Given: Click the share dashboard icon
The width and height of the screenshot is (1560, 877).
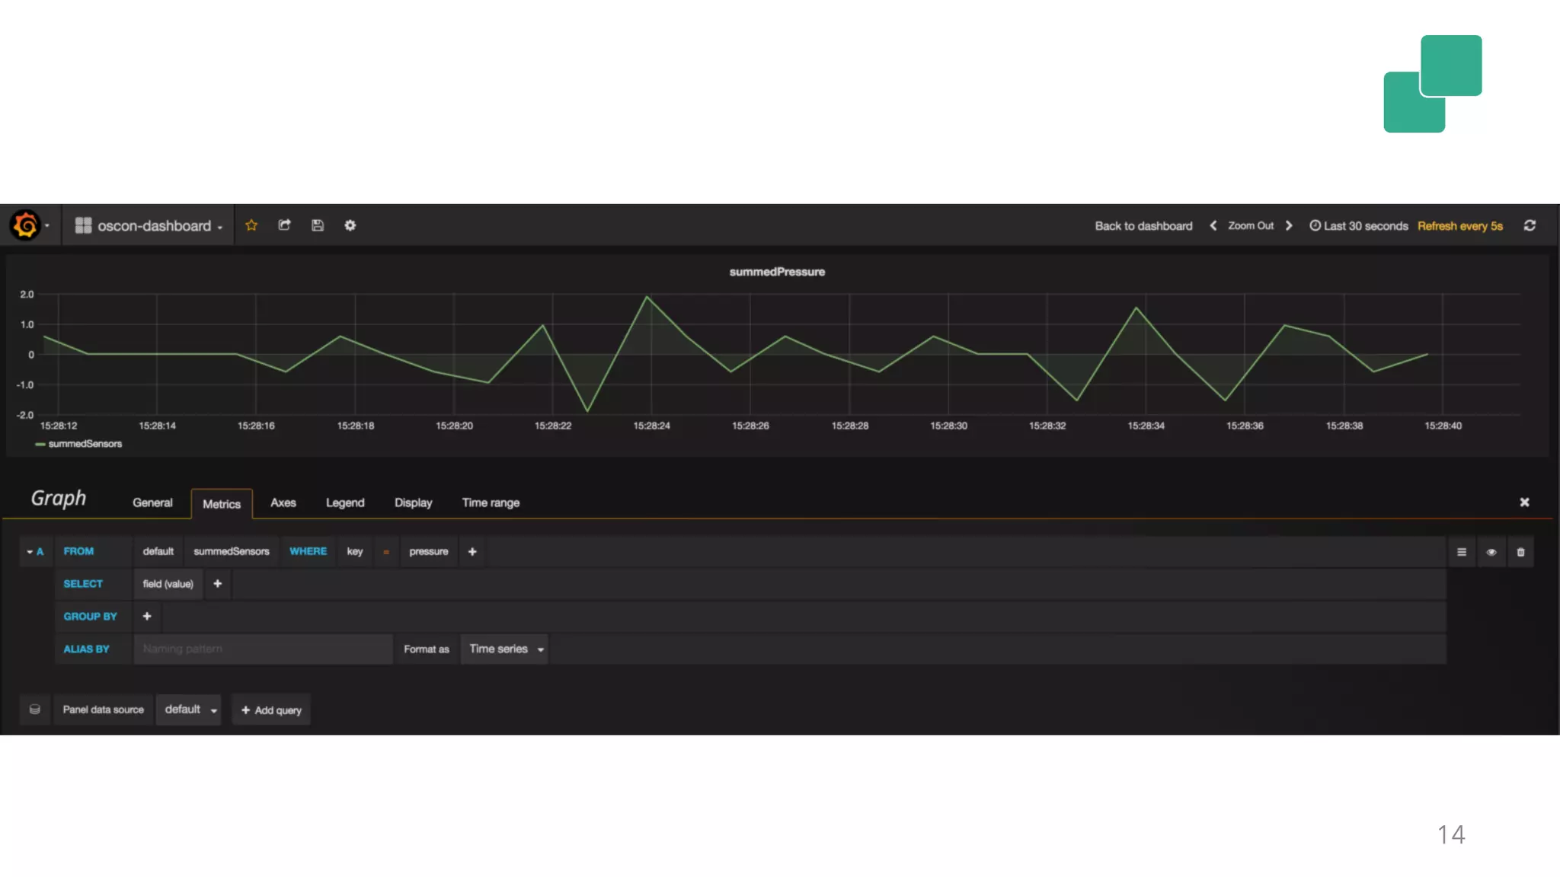Looking at the screenshot, I should [284, 225].
